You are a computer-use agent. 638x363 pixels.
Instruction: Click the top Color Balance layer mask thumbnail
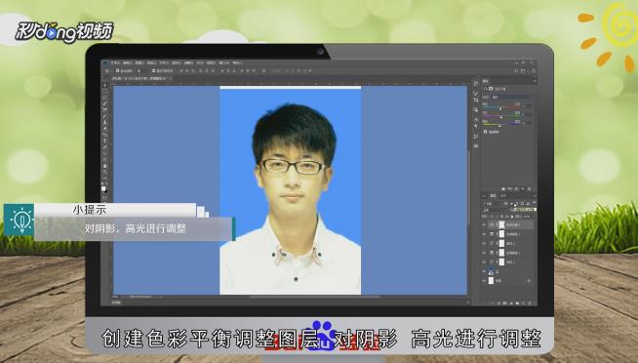pos(501,224)
